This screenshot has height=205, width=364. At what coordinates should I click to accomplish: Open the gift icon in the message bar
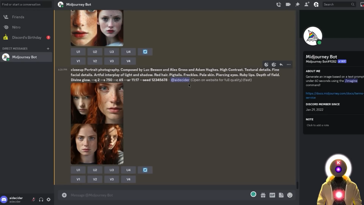263,195
